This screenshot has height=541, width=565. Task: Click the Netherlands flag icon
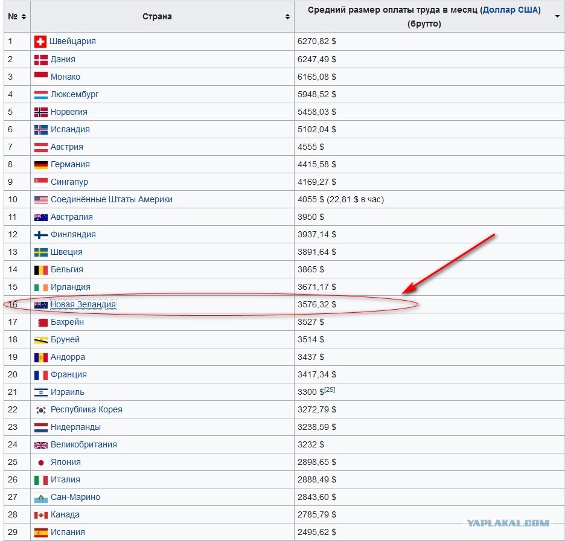[x=40, y=427]
